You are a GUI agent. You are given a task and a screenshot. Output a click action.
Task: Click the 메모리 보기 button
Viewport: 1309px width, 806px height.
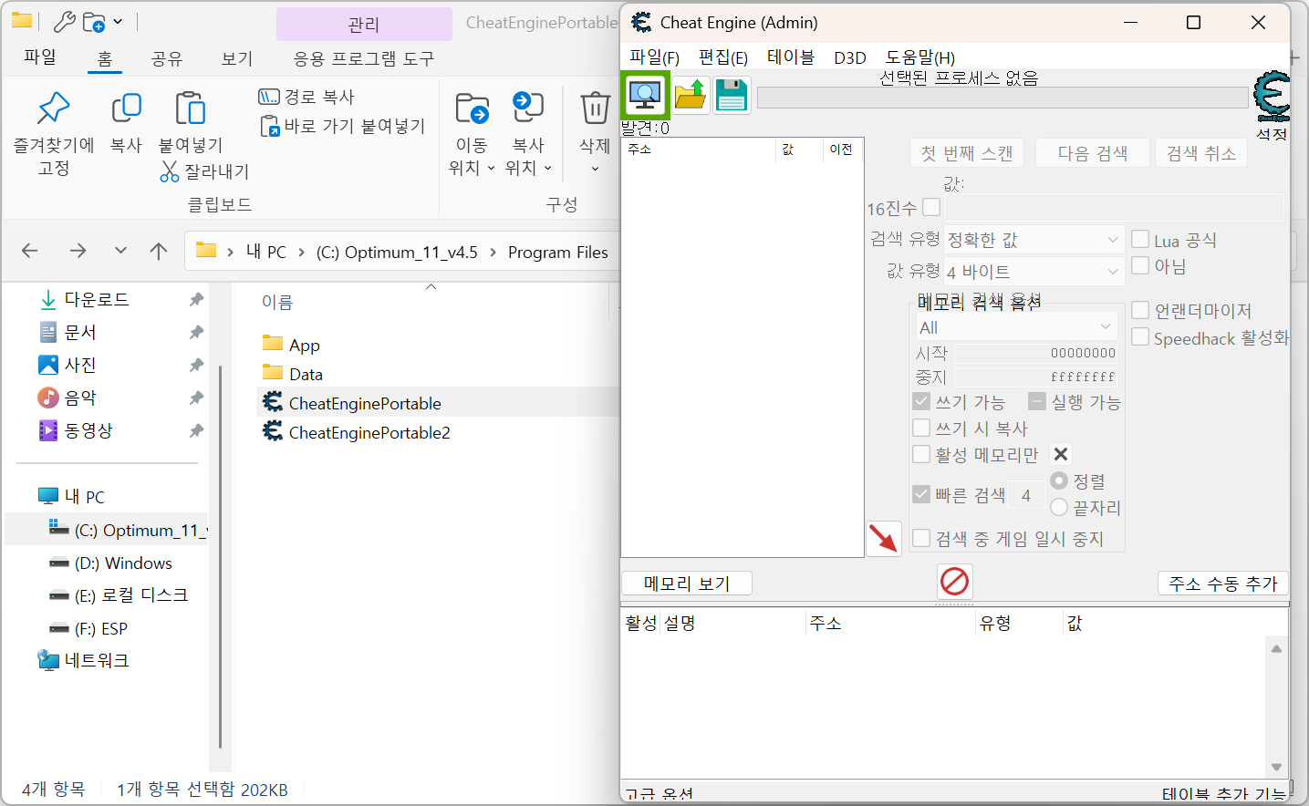point(687,583)
